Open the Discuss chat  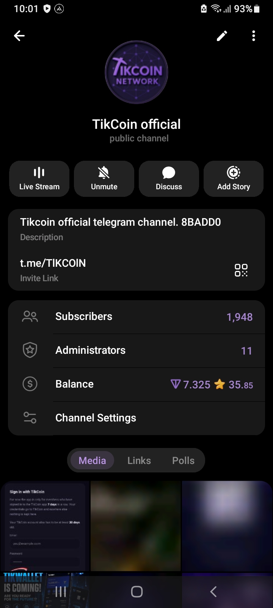169,179
